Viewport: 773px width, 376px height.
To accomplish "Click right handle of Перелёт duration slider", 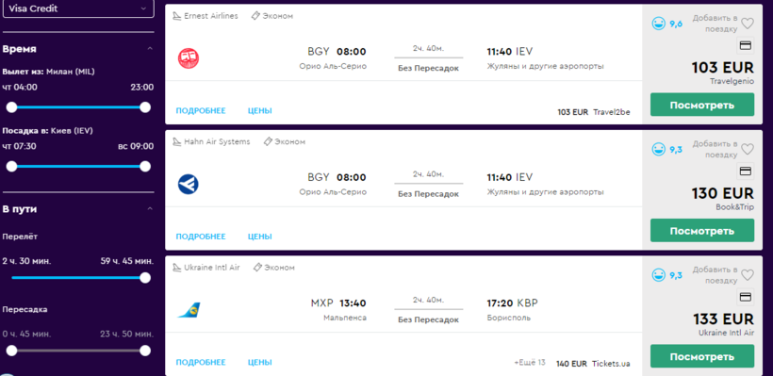I will (145, 277).
